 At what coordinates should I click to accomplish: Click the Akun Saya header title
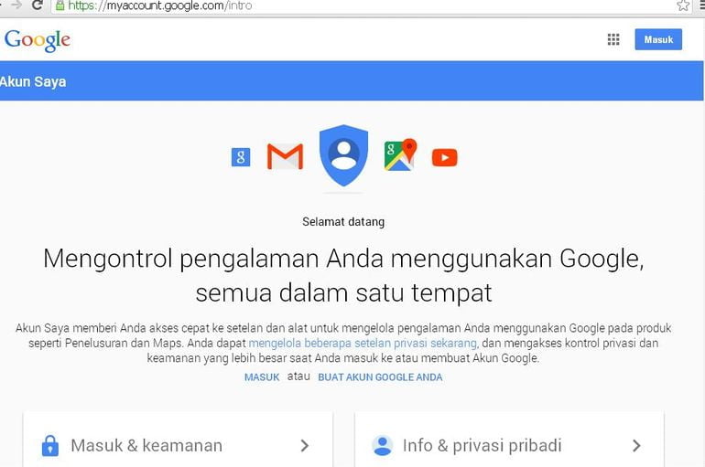[x=33, y=81]
